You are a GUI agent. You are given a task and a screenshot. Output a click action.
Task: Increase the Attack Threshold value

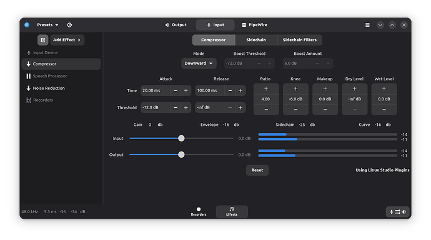[x=186, y=108]
